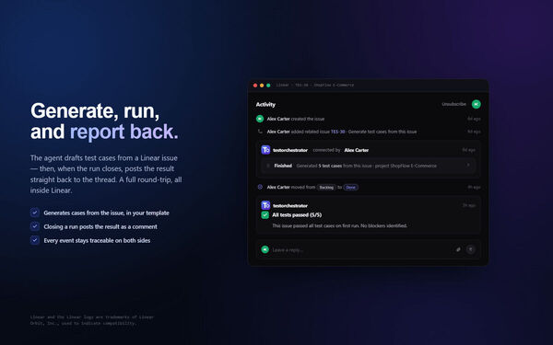This screenshot has width=553, height=345.
Task: Click the timestamp on the 'moved from Backlog' row
Action: coord(474,188)
